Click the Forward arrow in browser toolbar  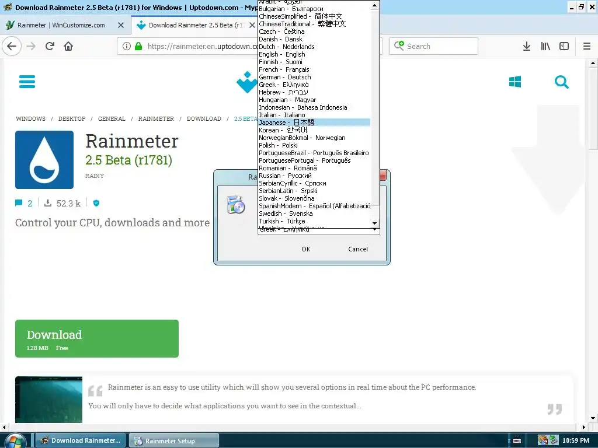(x=31, y=46)
